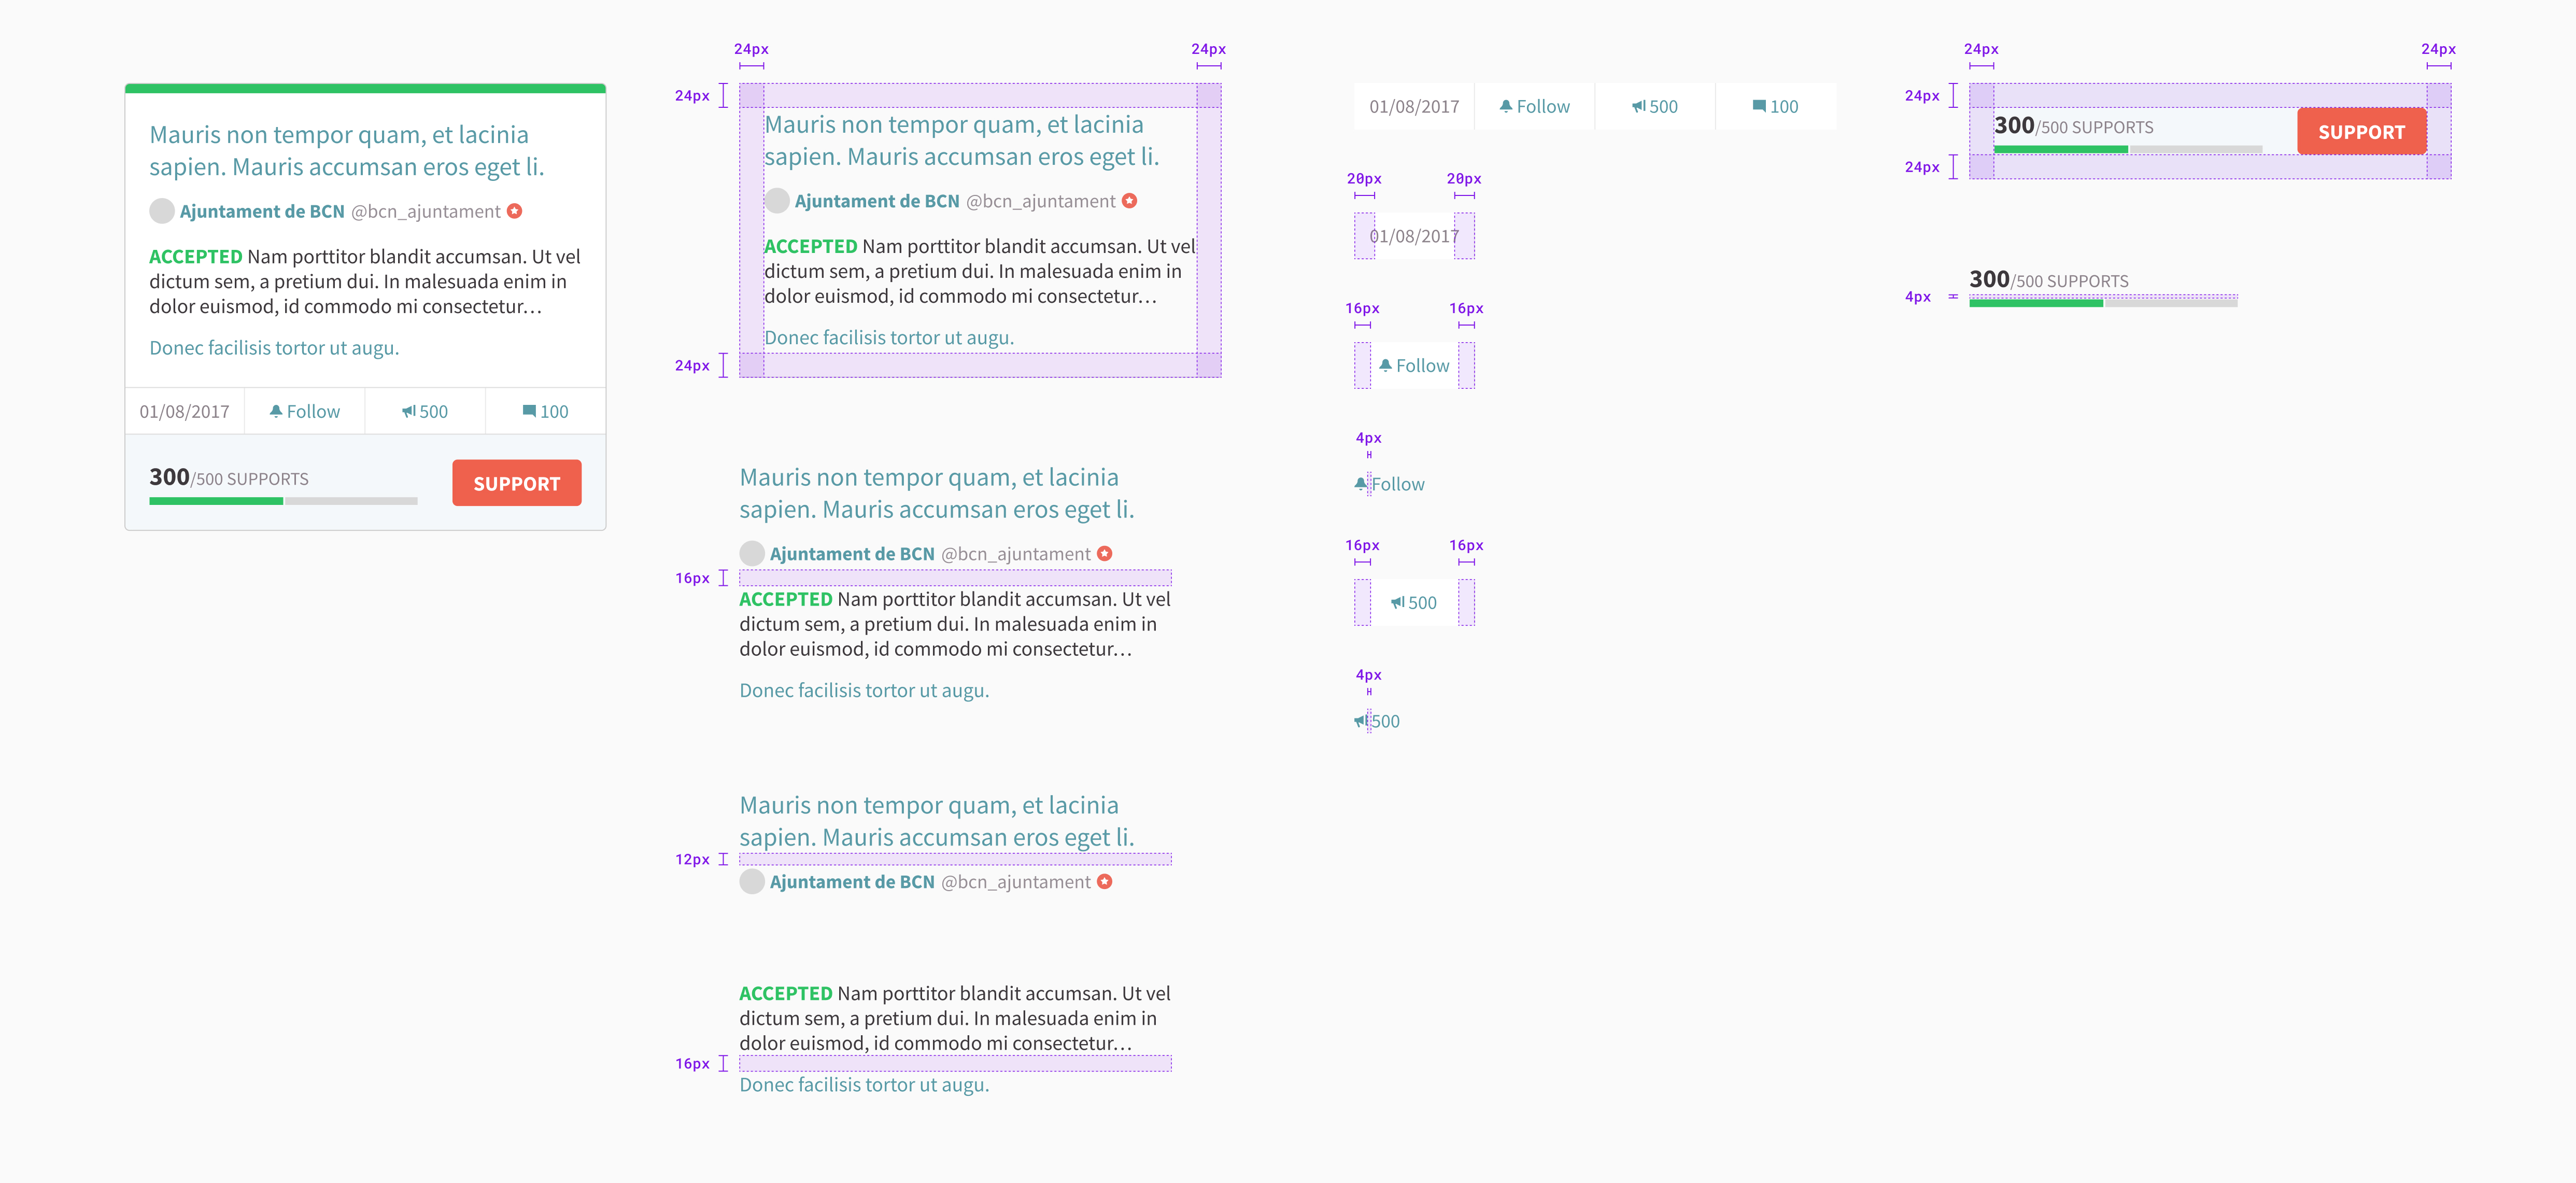Image resolution: width=2576 pixels, height=1183 pixels.
Task: Select '300/500 SUPPORTS' in the green-topped card
Action: pos(229,477)
